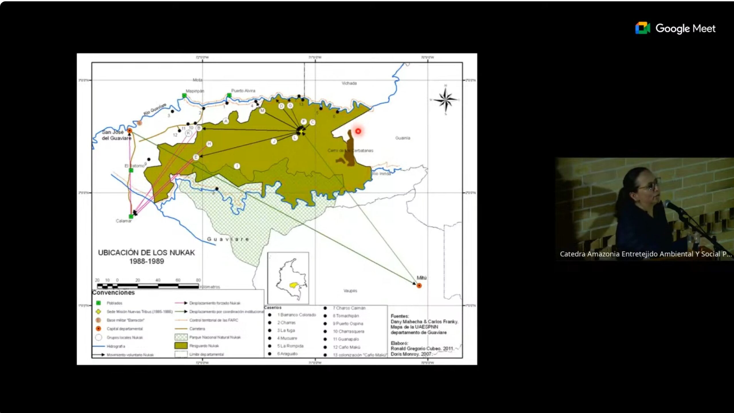The image size is (734, 413).
Task: Click the kilometer scale bar
Action: (x=148, y=286)
